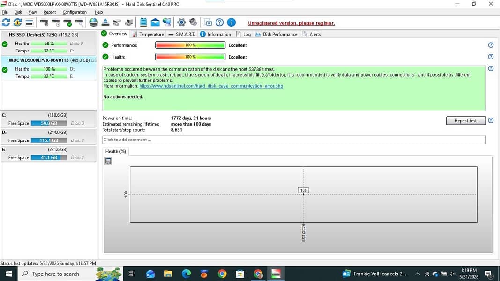Viewport: 500px width, 281px height.
Task: Click the 'No actions needed.' text
Action: pos(123,97)
